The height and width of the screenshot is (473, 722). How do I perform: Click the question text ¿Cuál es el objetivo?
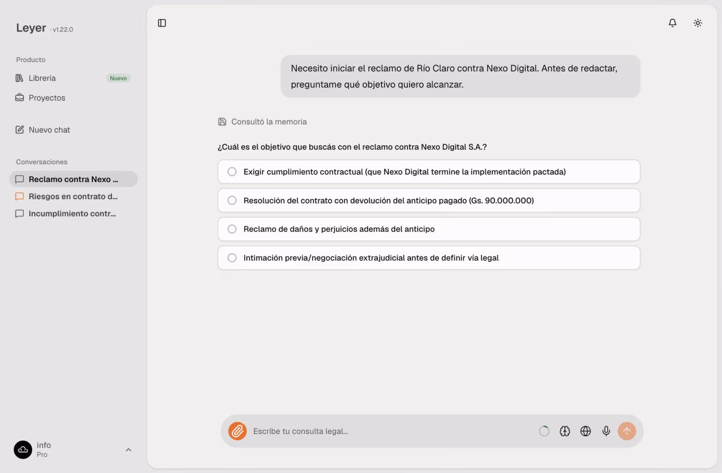[352, 147]
